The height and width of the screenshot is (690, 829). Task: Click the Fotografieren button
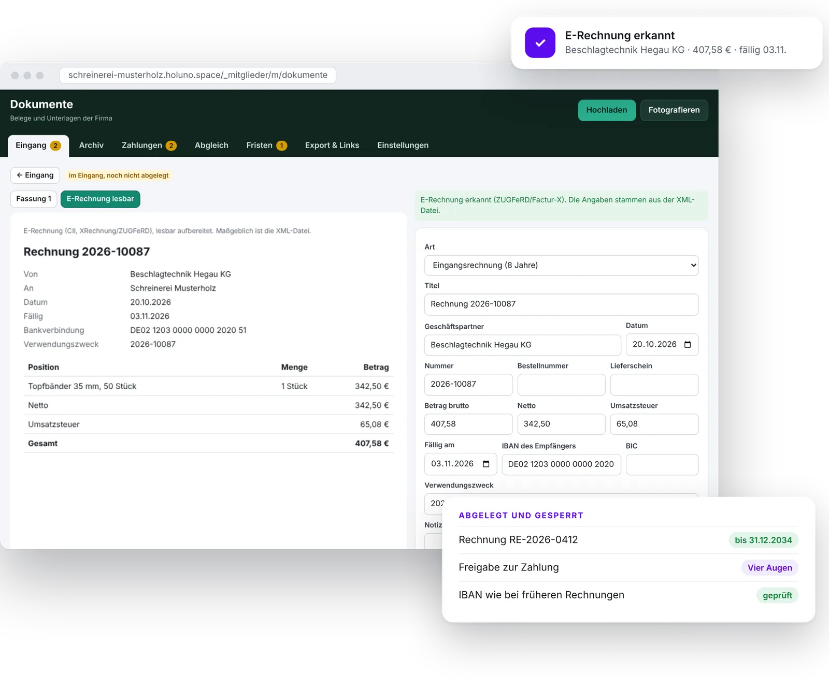click(674, 110)
